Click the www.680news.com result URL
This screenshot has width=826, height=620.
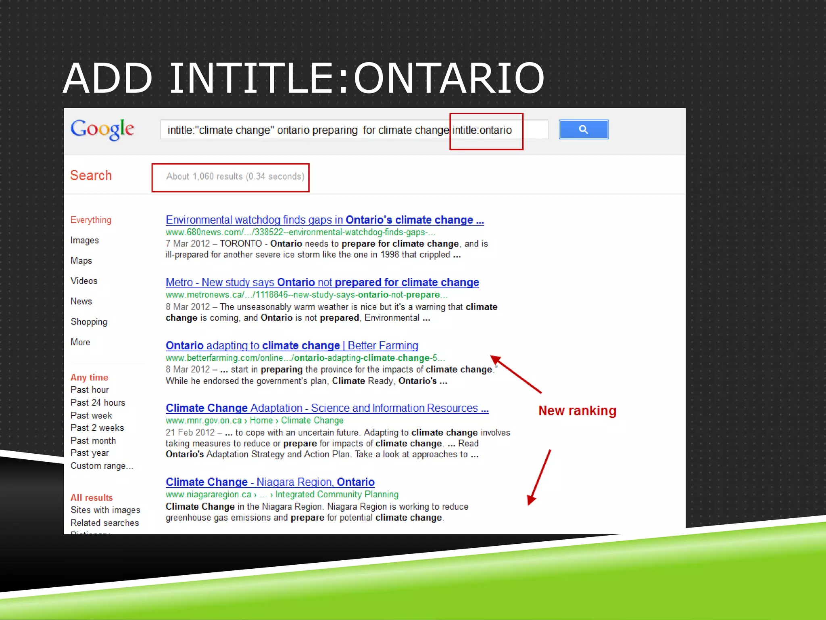tap(300, 232)
